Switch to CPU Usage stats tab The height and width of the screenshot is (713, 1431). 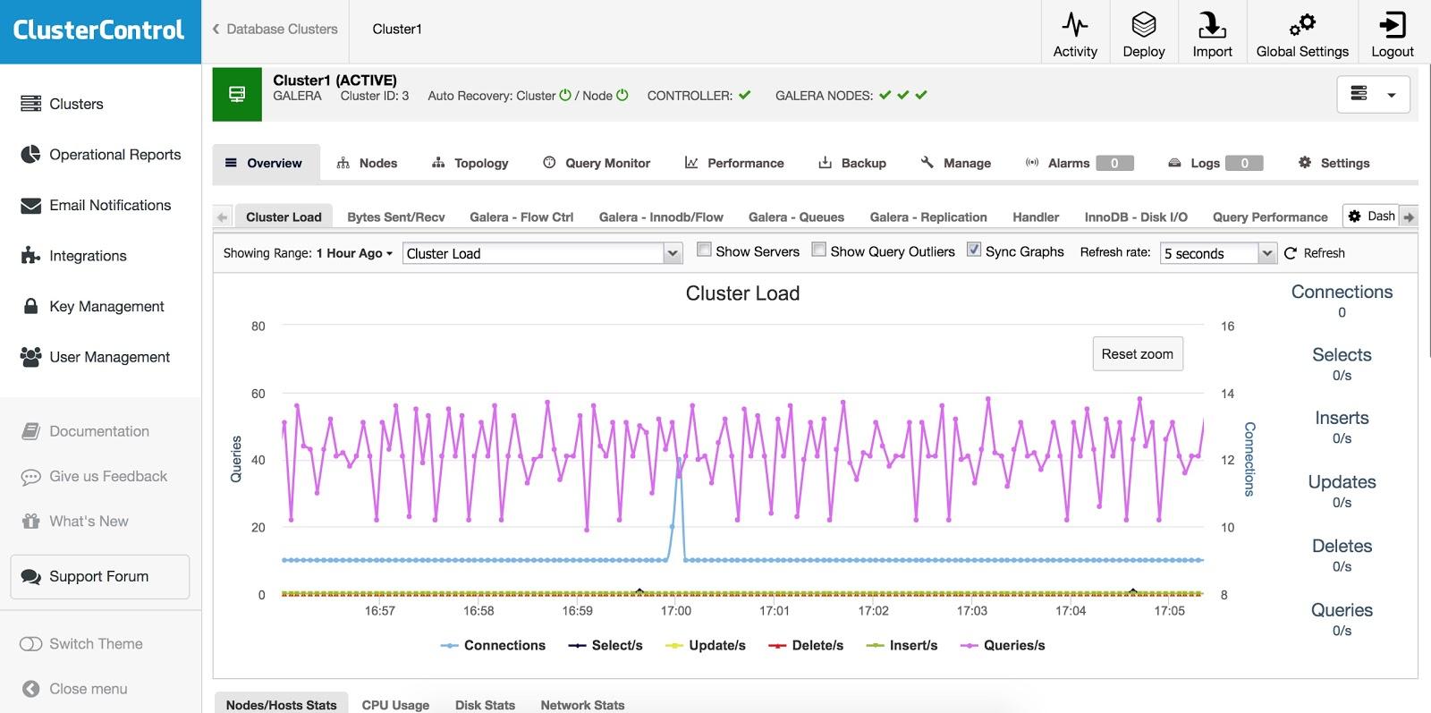pos(395,705)
